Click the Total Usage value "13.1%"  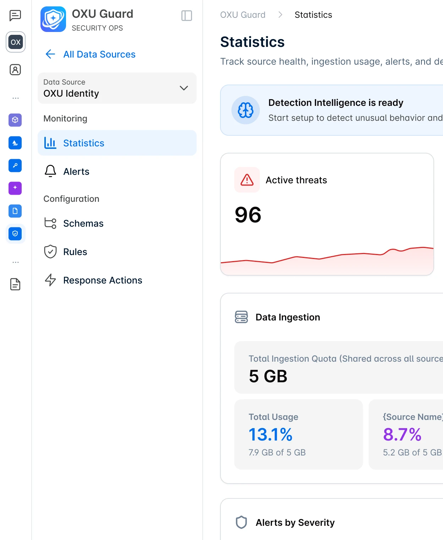[270, 434]
